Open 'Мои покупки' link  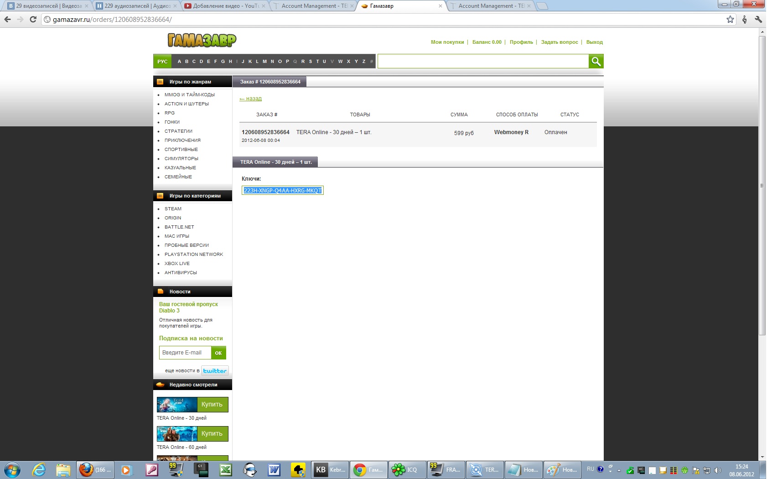pos(447,42)
